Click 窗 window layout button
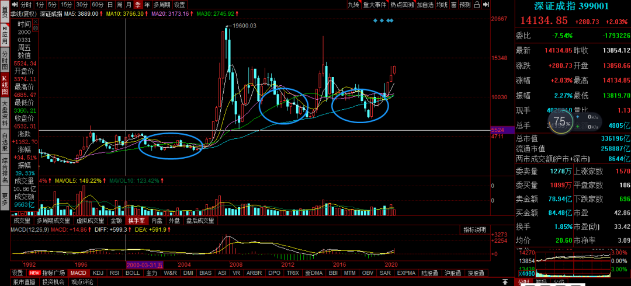631x286 pixels. 453,5
